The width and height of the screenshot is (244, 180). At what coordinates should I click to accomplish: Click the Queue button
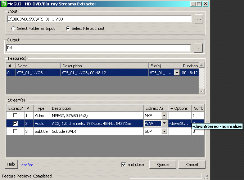(x=163, y=165)
